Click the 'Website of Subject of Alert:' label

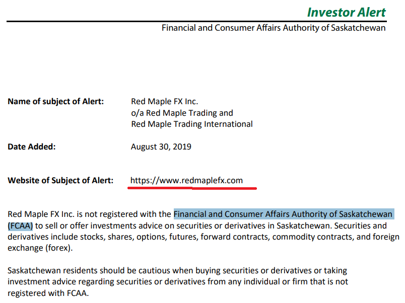pos(60,180)
